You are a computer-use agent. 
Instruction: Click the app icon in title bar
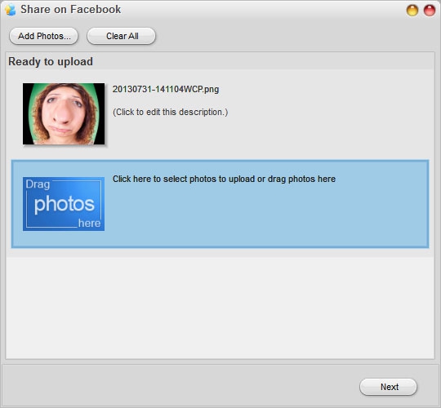11,10
